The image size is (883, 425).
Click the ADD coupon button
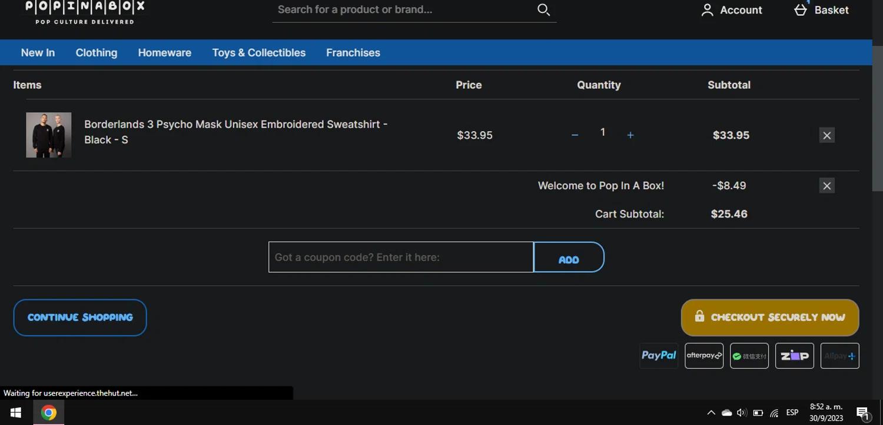[569, 257]
